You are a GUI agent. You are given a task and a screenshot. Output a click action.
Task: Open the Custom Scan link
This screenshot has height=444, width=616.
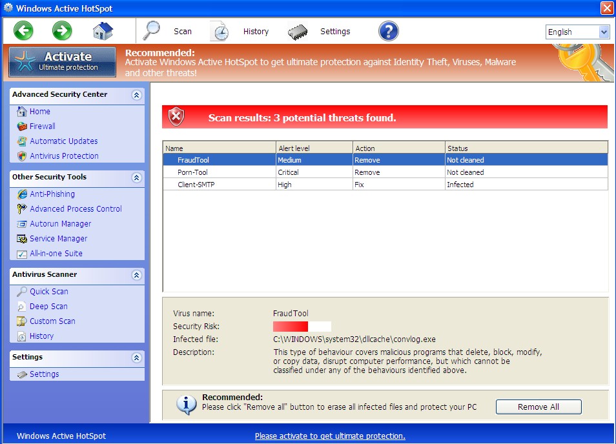tap(53, 321)
